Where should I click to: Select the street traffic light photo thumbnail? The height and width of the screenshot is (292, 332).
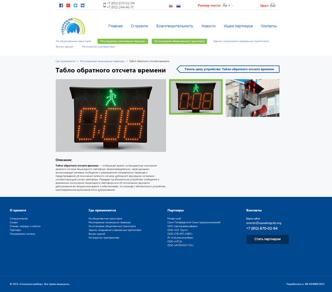pyautogui.click(x=252, y=98)
